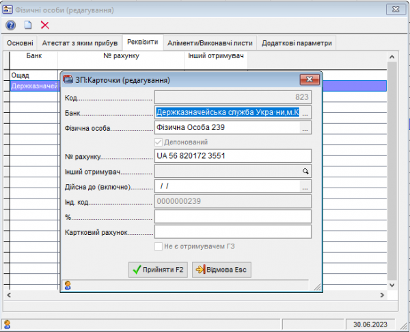Click the ЗП:Карточки dialog title icon
Viewport: 410px width, 332px height.
coord(68,79)
